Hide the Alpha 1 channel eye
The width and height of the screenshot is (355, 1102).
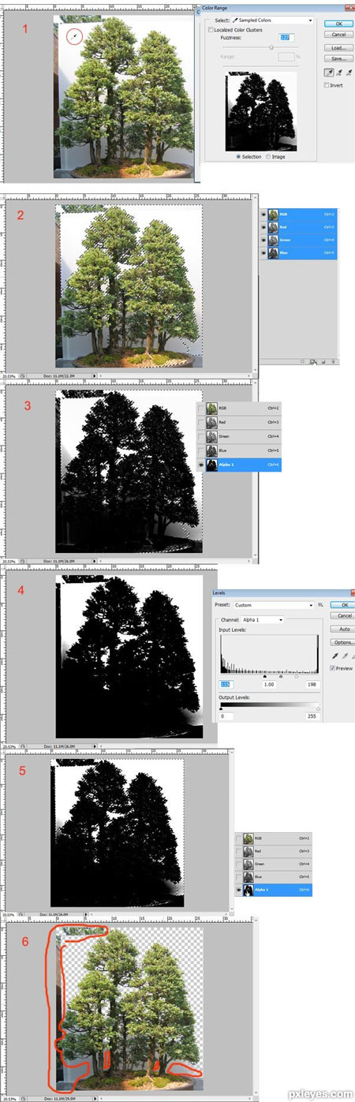[200, 466]
